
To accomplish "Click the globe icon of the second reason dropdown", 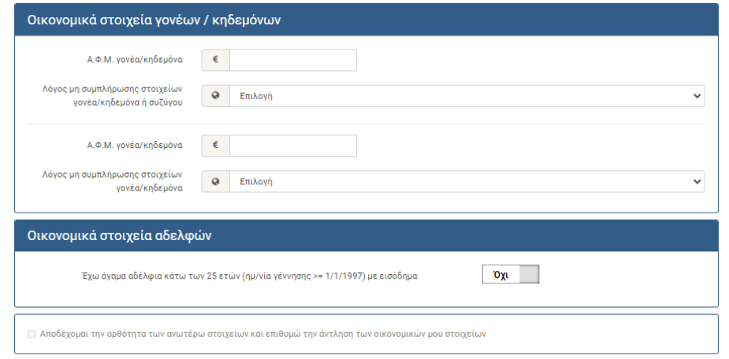I will point(215,182).
